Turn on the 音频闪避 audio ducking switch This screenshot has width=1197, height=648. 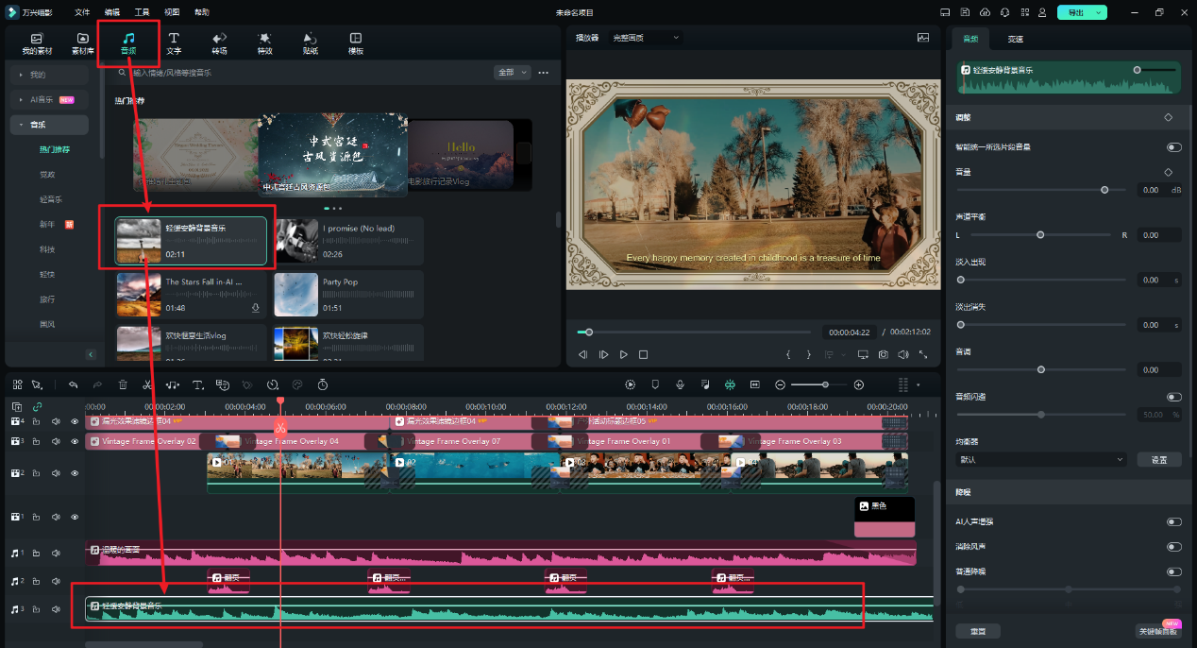click(1173, 398)
